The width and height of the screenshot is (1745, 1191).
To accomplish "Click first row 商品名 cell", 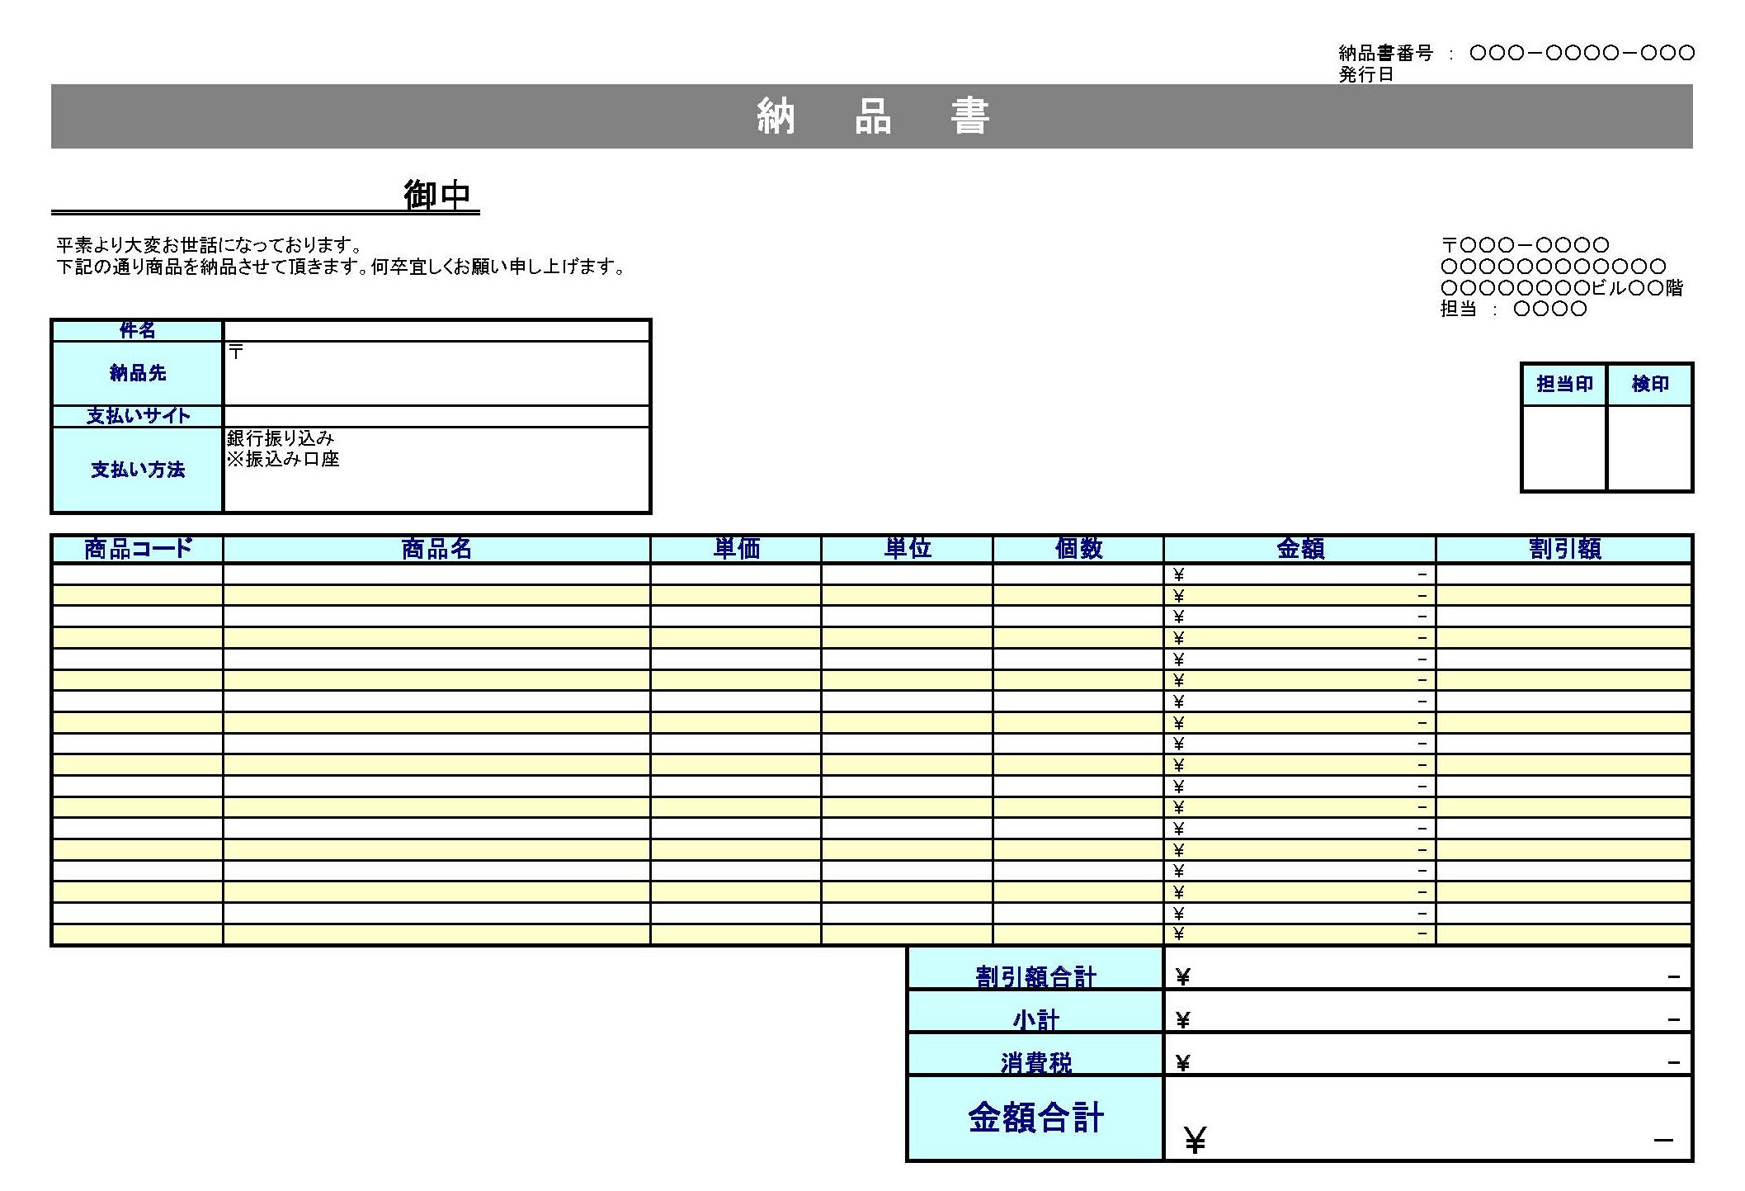I will click(x=436, y=574).
